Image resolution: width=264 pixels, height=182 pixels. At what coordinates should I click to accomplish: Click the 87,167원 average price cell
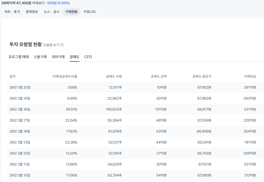click(205, 164)
